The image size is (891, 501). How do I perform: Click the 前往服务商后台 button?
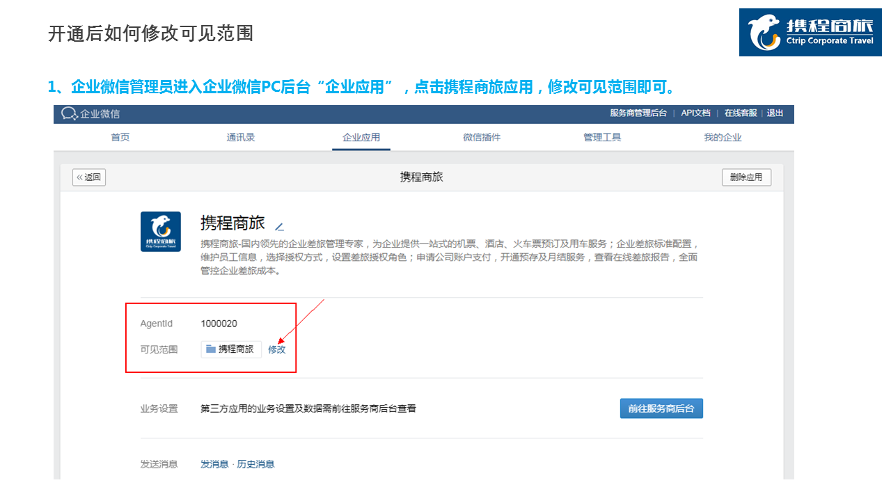tap(661, 408)
